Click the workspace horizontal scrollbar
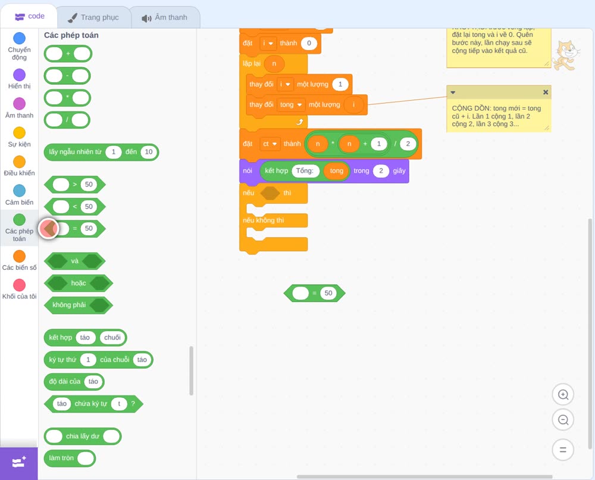Screen dimensions: 595x480 click(x=425, y=476)
